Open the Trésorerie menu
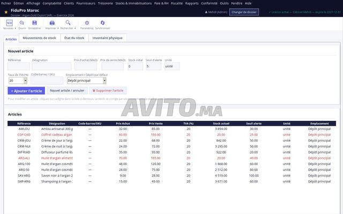Screen dimensions: 343x214 pos(106,3)
